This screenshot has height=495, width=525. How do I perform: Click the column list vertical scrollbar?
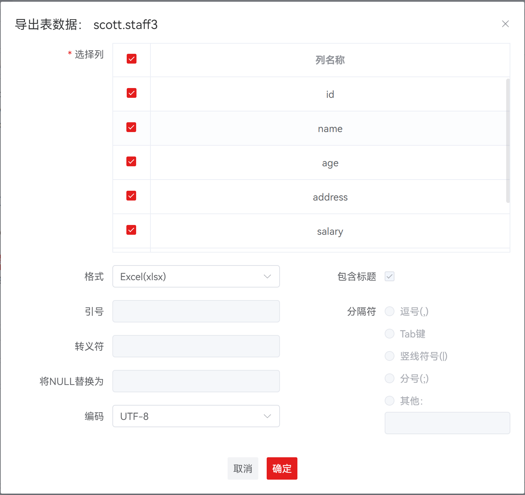pos(508,140)
